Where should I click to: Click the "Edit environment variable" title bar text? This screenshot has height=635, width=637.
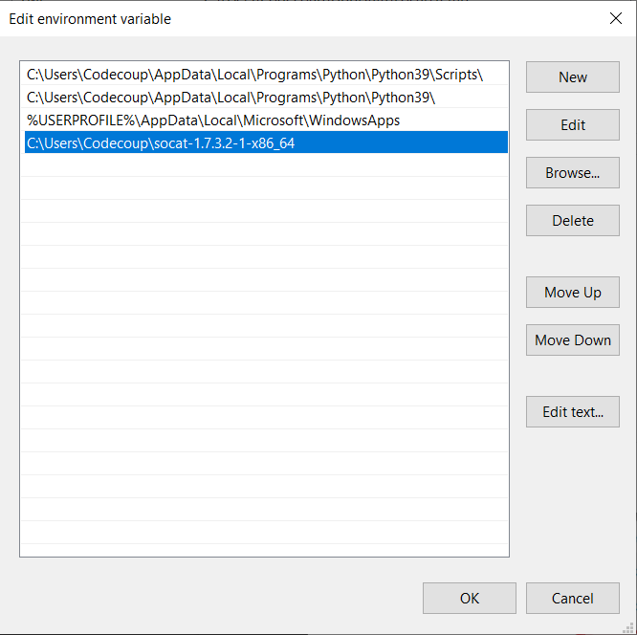click(90, 18)
